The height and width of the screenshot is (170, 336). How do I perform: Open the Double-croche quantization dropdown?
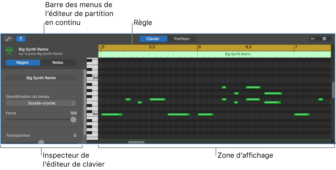(41, 103)
